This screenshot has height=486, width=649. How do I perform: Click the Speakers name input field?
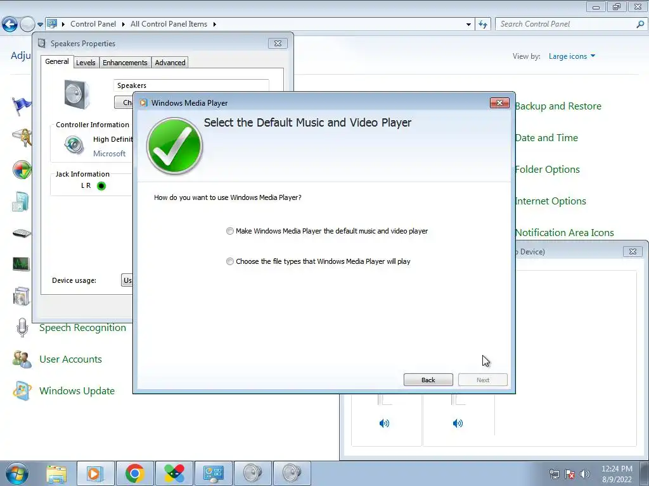click(191, 85)
